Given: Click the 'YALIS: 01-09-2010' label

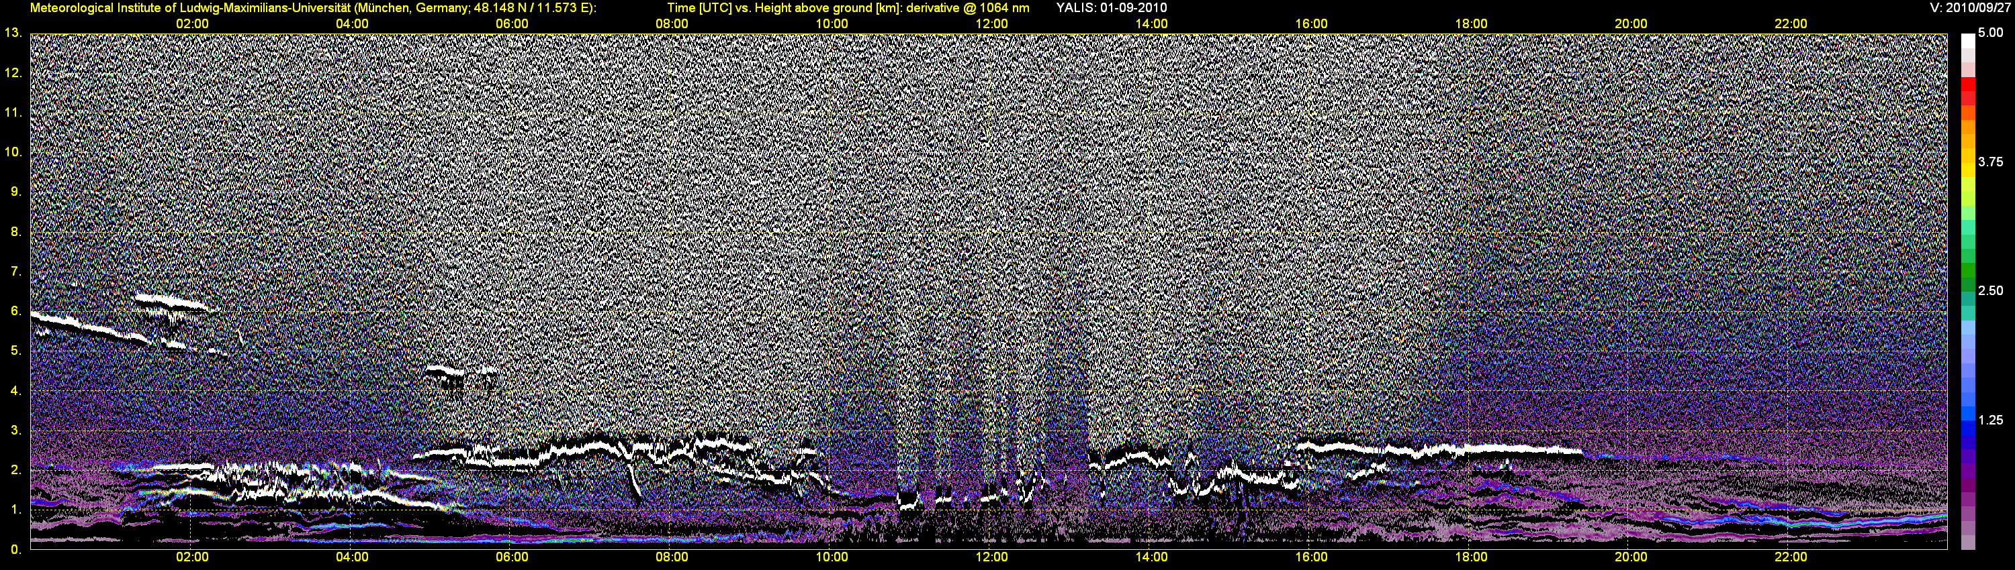Looking at the screenshot, I should [1112, 8].
